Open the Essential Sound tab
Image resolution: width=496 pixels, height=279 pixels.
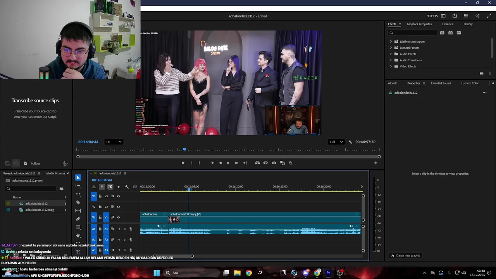click(441, 83)
